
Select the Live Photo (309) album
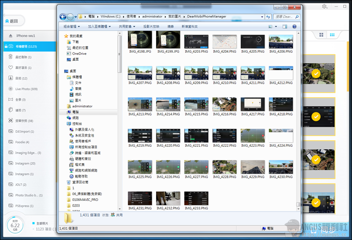[26, 89]
